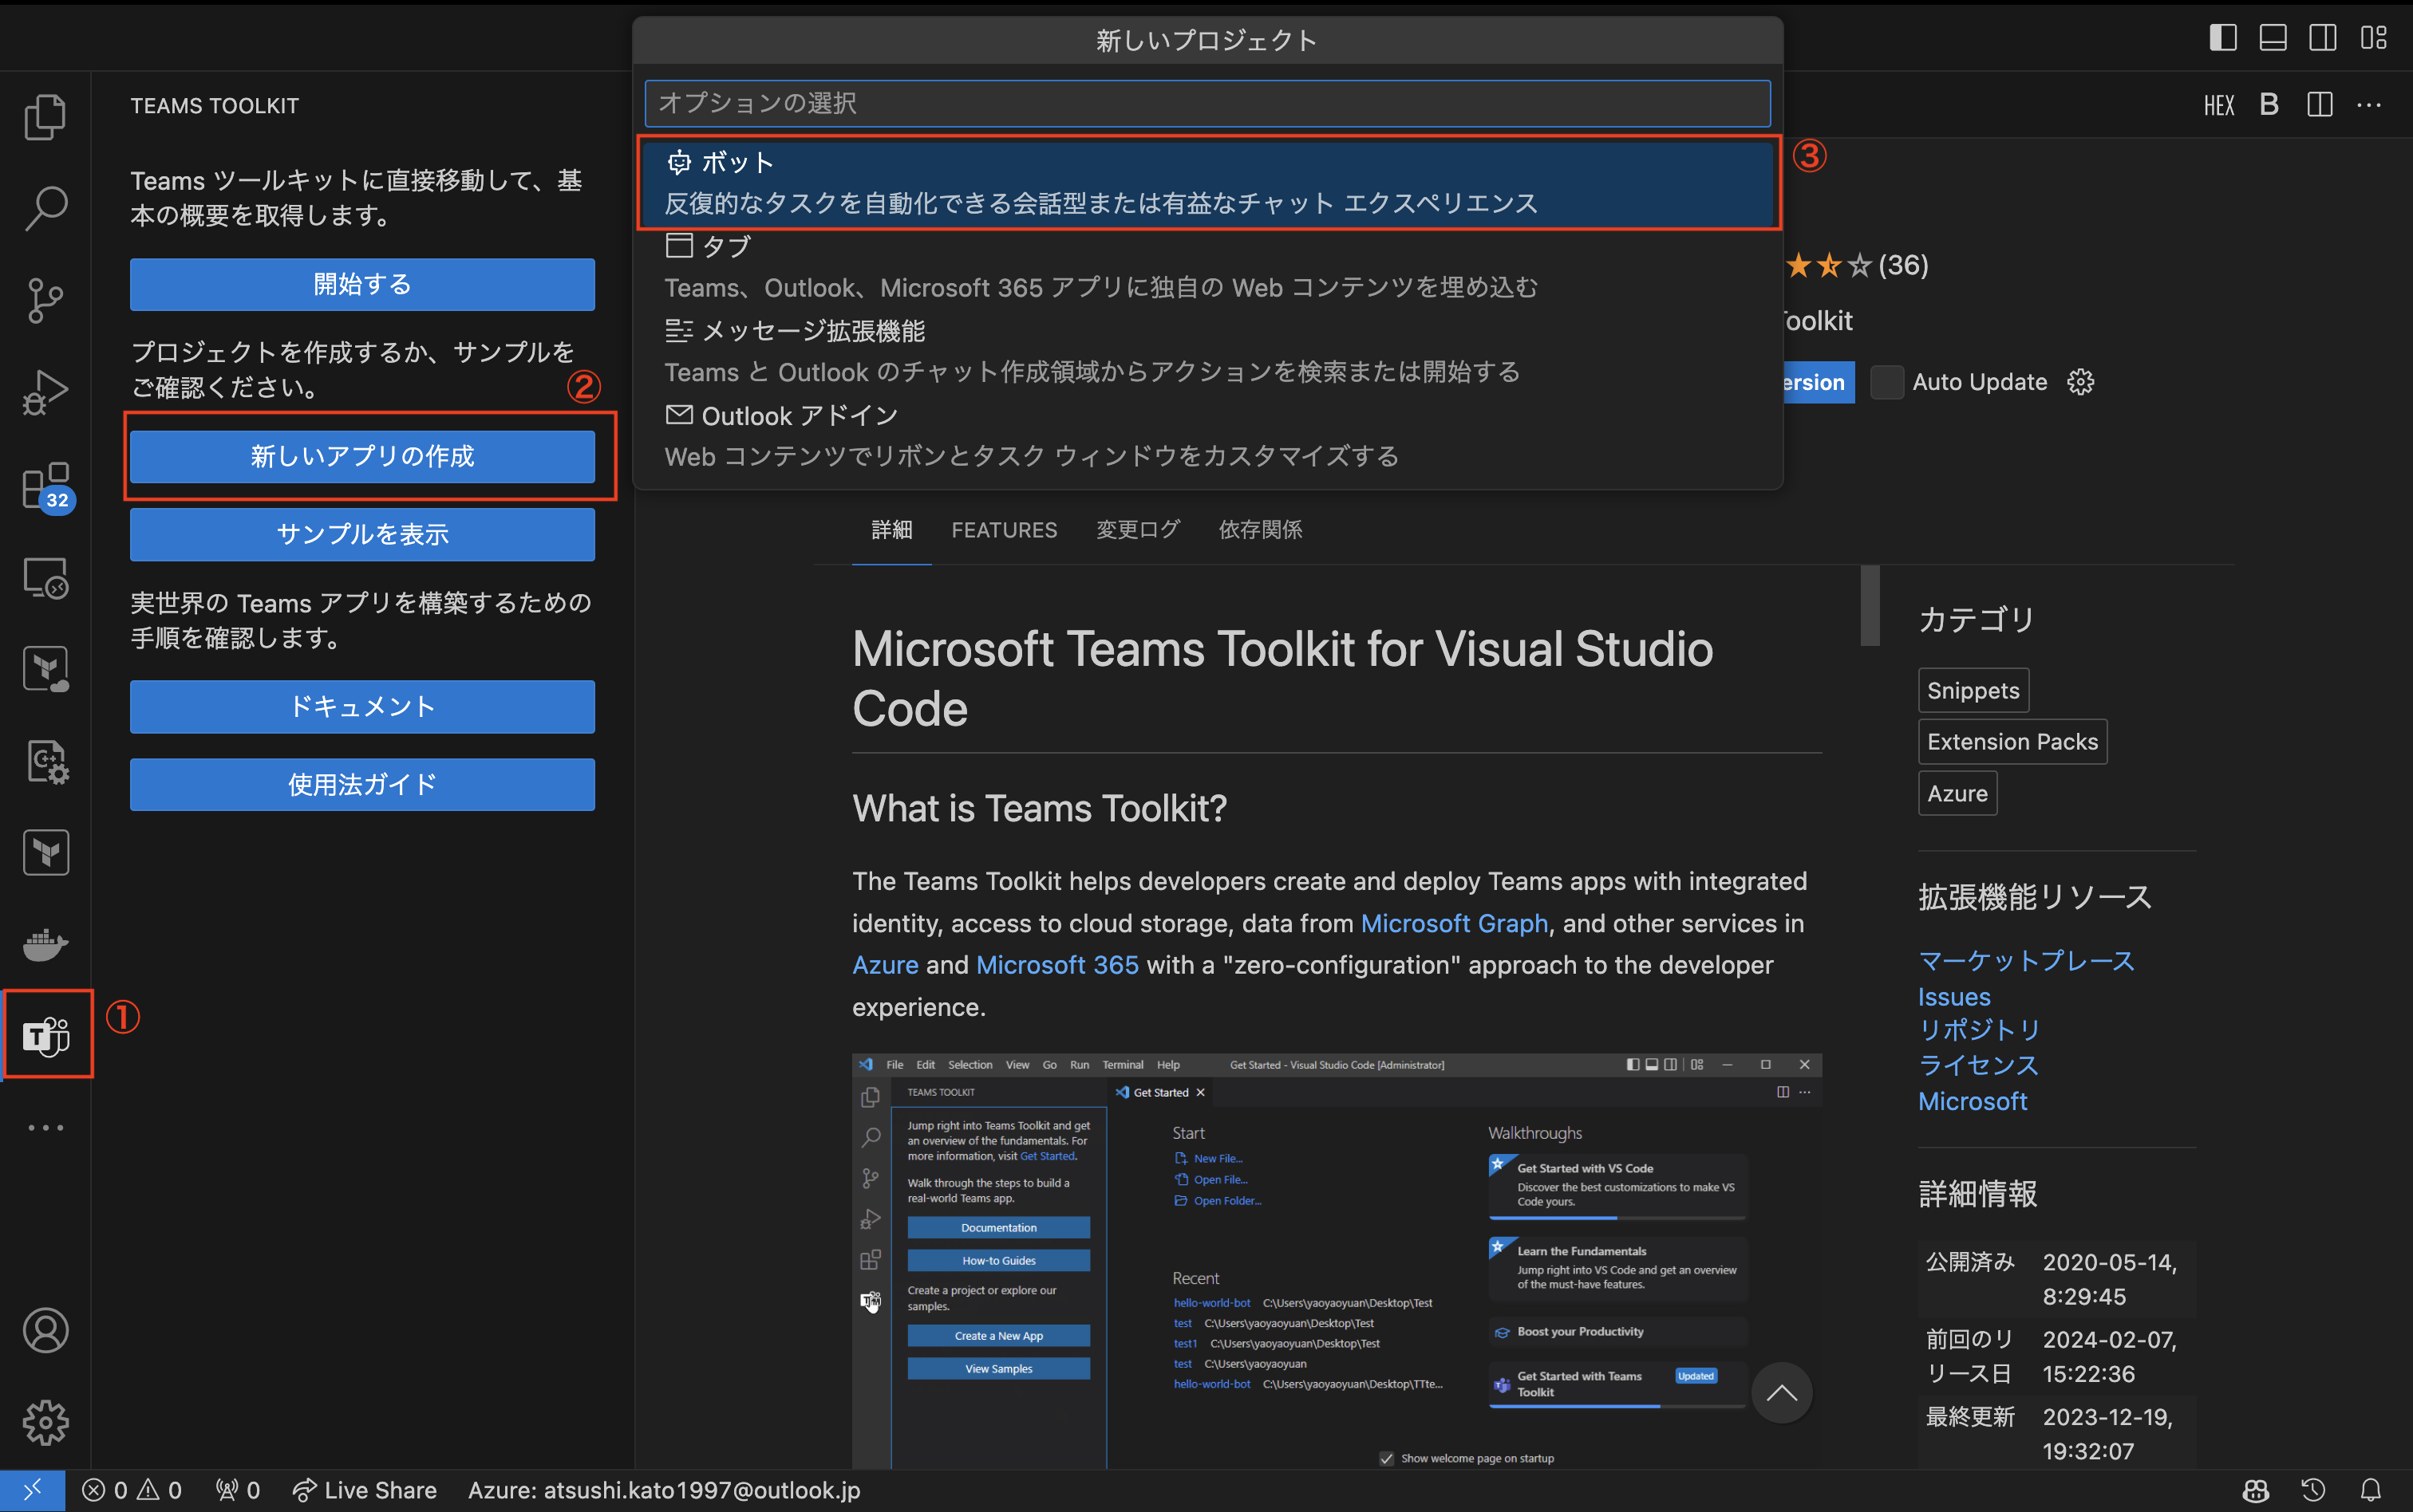Open Teams Toolkit view in activity bar

tap(47, 1034)
